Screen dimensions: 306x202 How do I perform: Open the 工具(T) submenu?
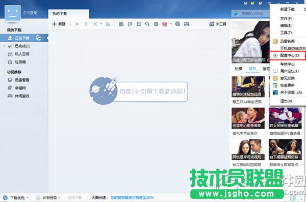(288, 33)
